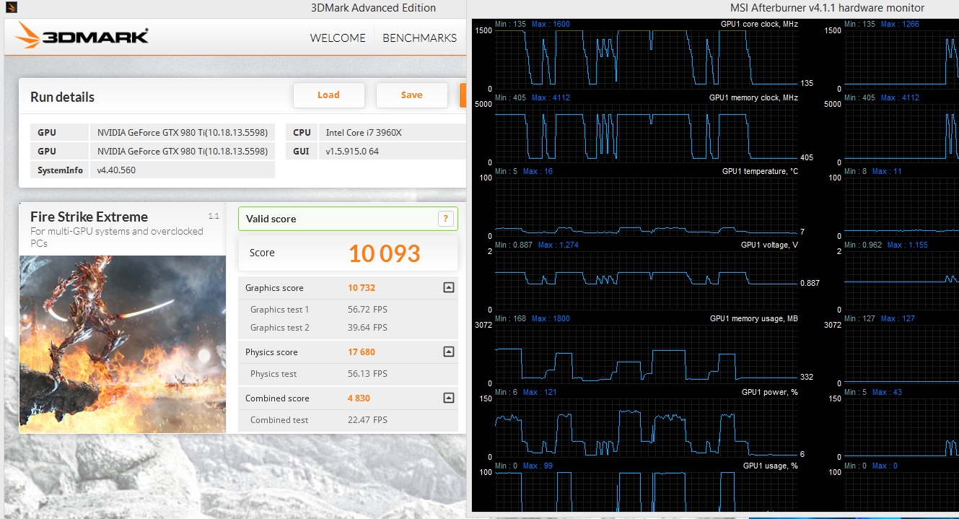Select Graphics test 2 result 39.64 FPS
The image size is (959, 519).
(367, 327)
